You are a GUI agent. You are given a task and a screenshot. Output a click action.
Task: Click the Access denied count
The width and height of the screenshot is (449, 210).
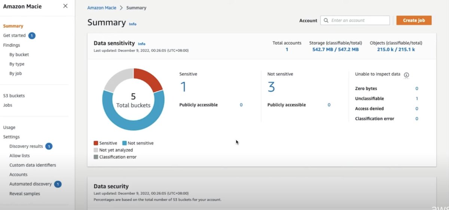point(417,109)
